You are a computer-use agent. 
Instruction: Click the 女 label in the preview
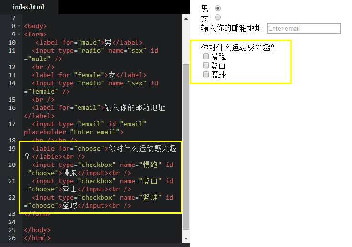pyautogui.click(x=204, y=18)
